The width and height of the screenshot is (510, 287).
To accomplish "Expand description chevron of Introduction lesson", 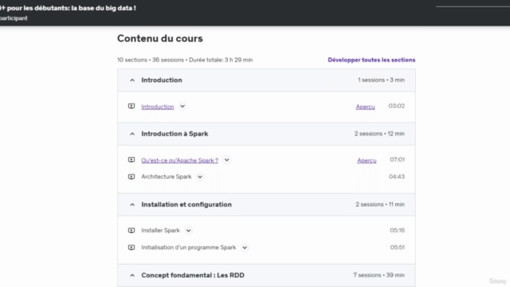I will click(x=182, y=106).
